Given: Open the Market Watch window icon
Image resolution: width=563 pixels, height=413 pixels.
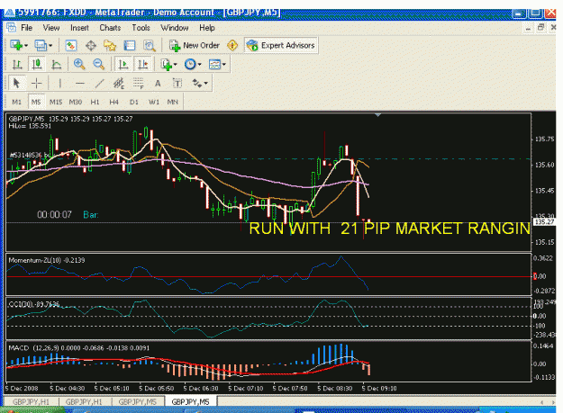Looking at the screenshot, I should pos(71,46).
